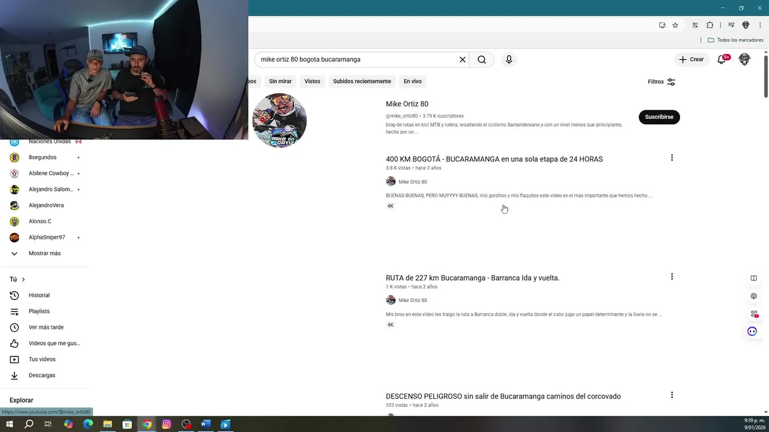Open the Mike Ortiz 80 channel title
Image resolution: width=769 pixels, height=432 pixels.
407,104
